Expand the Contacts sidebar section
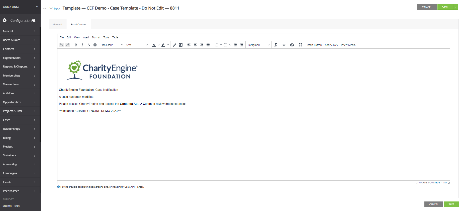The width and height of the screenshot is (463, 211). [x=20, y=49]
